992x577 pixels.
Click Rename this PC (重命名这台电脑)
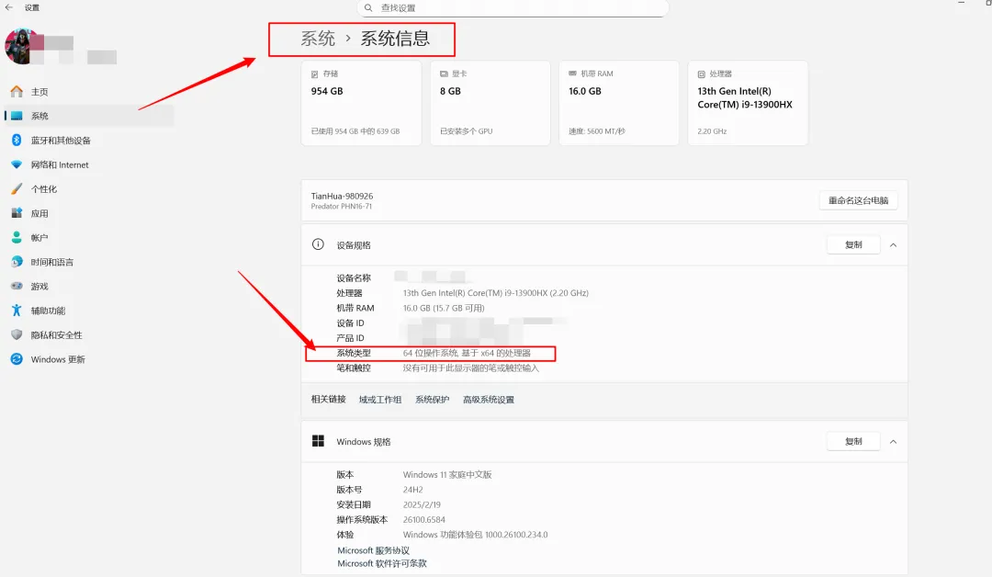click(x=859, y=200)
